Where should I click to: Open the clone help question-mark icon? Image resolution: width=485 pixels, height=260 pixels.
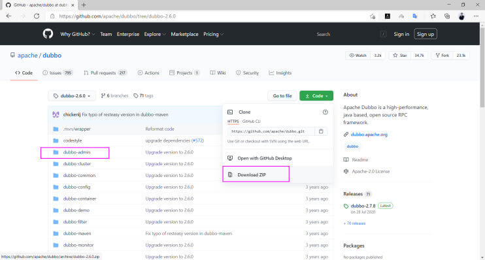(x=325, y=112)
